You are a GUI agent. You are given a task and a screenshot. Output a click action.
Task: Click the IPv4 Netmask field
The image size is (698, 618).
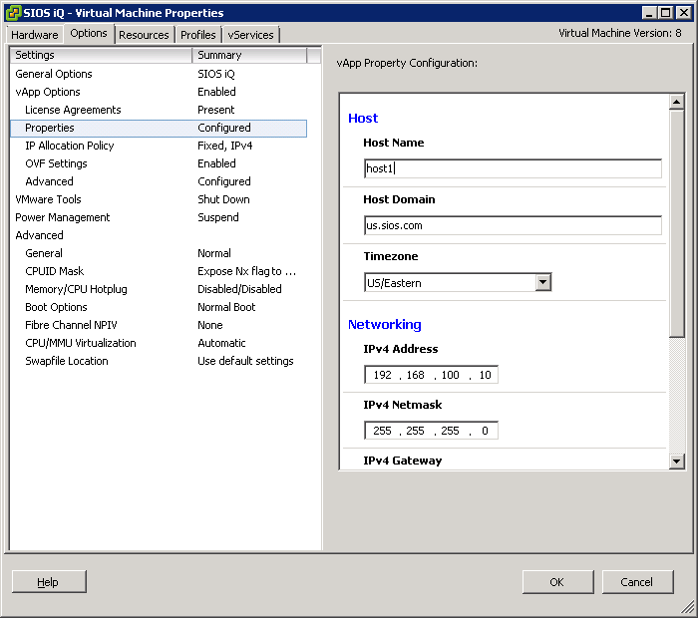(431, 431)
